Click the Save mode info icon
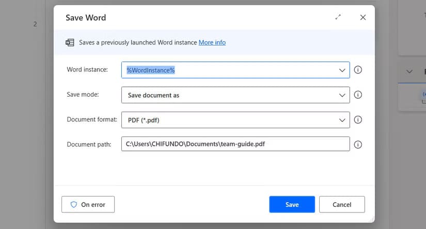 coord(358,95)
